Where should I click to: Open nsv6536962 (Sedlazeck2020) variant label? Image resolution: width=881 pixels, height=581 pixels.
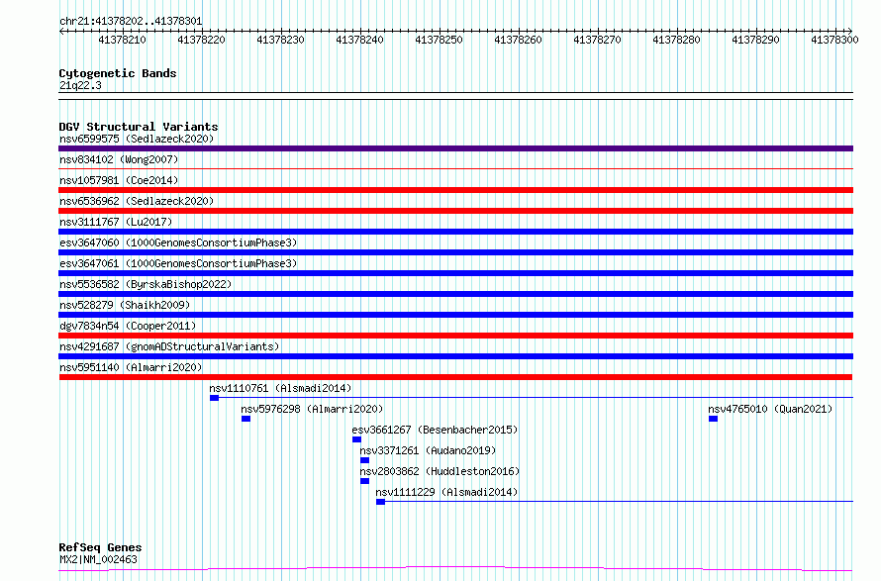[137, 201]
